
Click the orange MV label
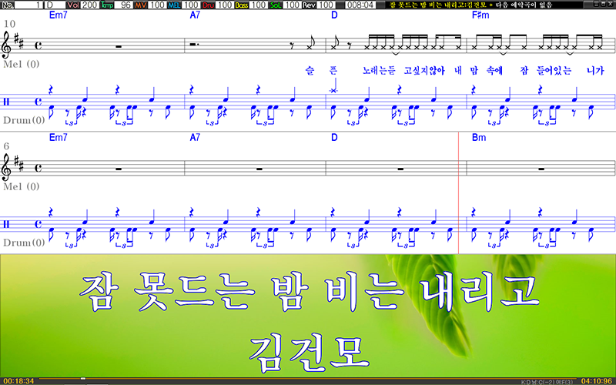pos(141,5)
